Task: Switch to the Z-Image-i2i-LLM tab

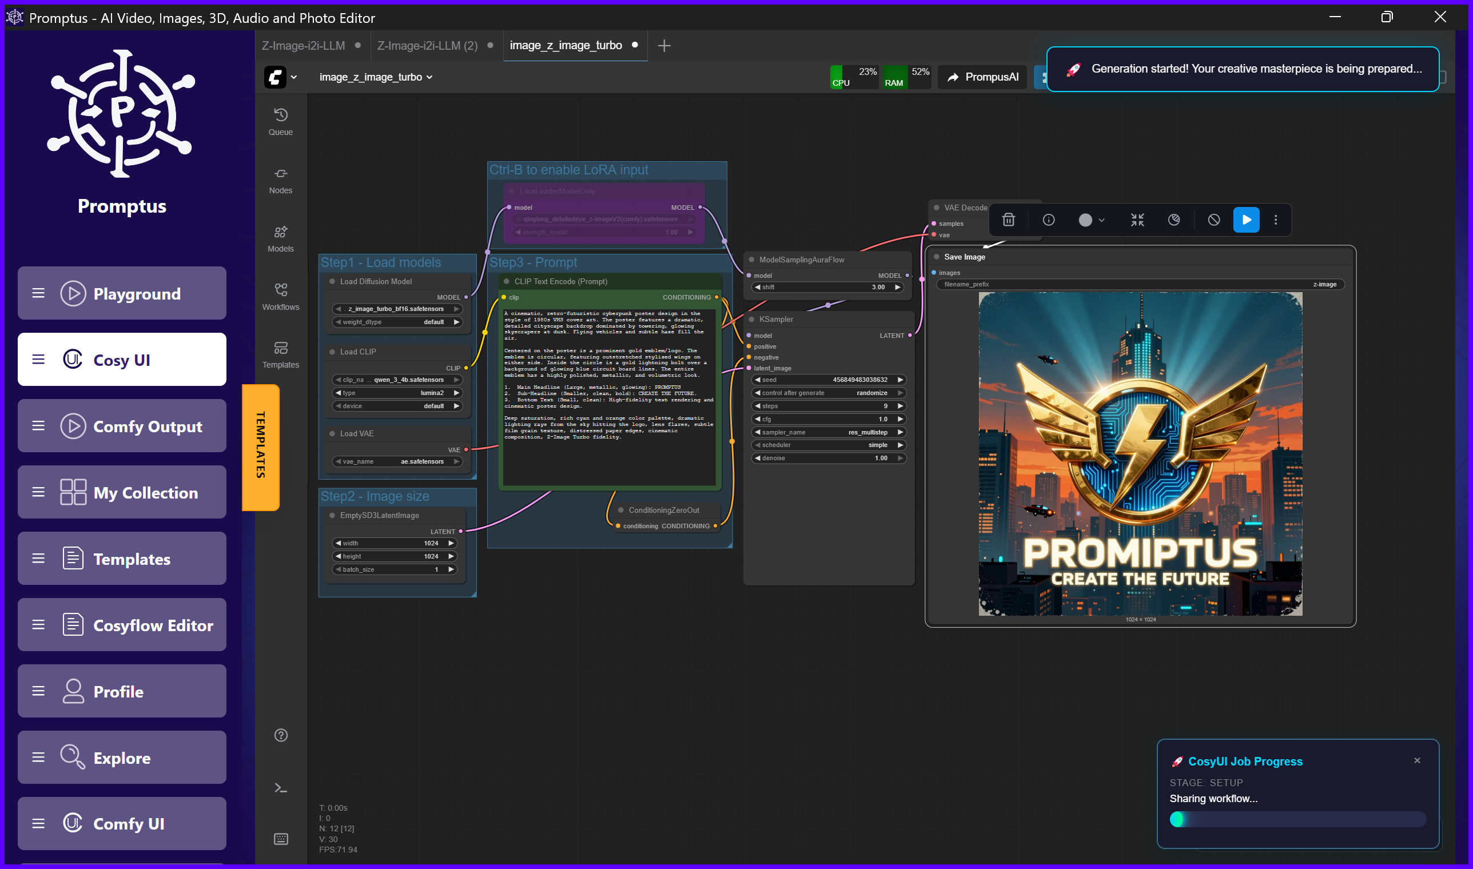Action: 302,45
